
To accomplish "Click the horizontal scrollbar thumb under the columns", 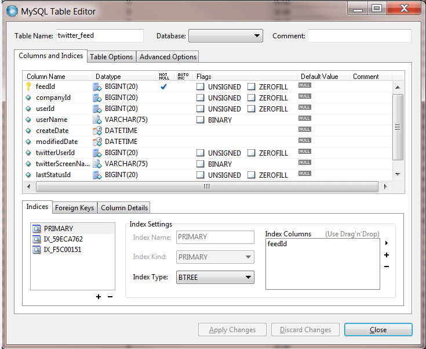I will pos(207,187).
